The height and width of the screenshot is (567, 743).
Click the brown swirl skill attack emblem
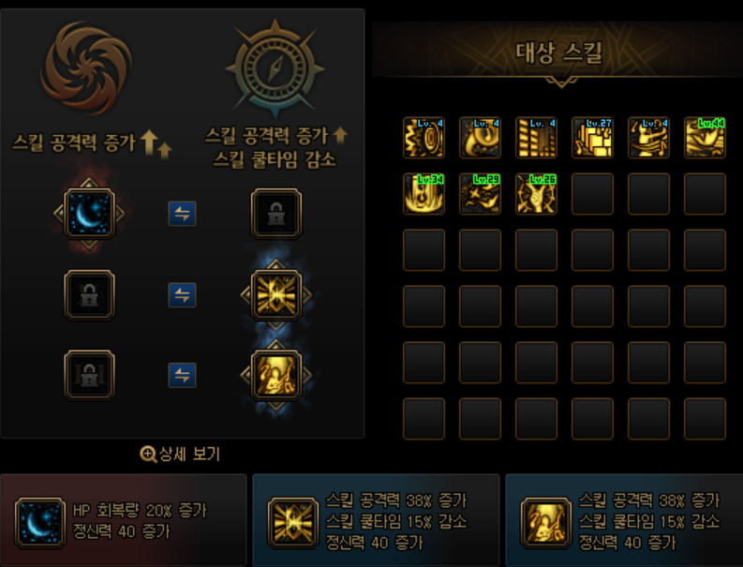(86, 67)
